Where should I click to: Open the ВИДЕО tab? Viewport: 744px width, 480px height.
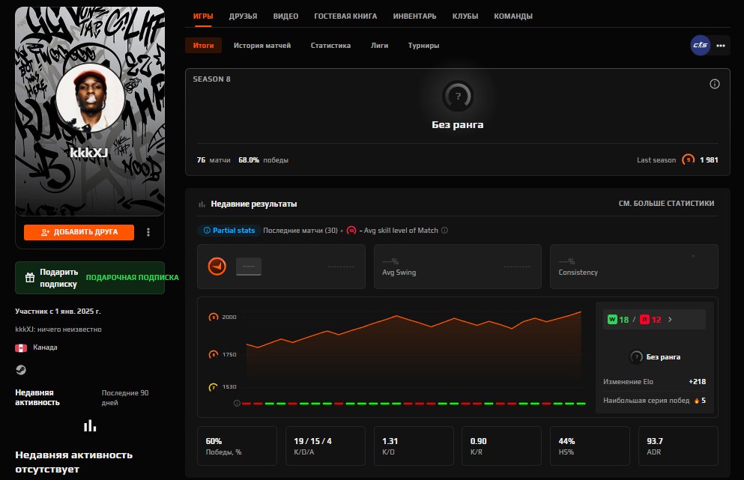click(x=285, y=16)
